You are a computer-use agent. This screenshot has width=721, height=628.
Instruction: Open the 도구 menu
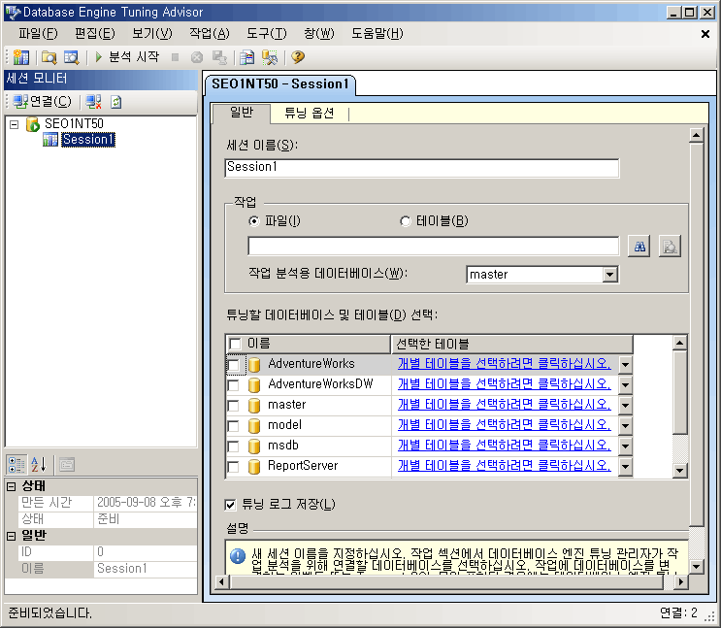click(x=265, y=33)
